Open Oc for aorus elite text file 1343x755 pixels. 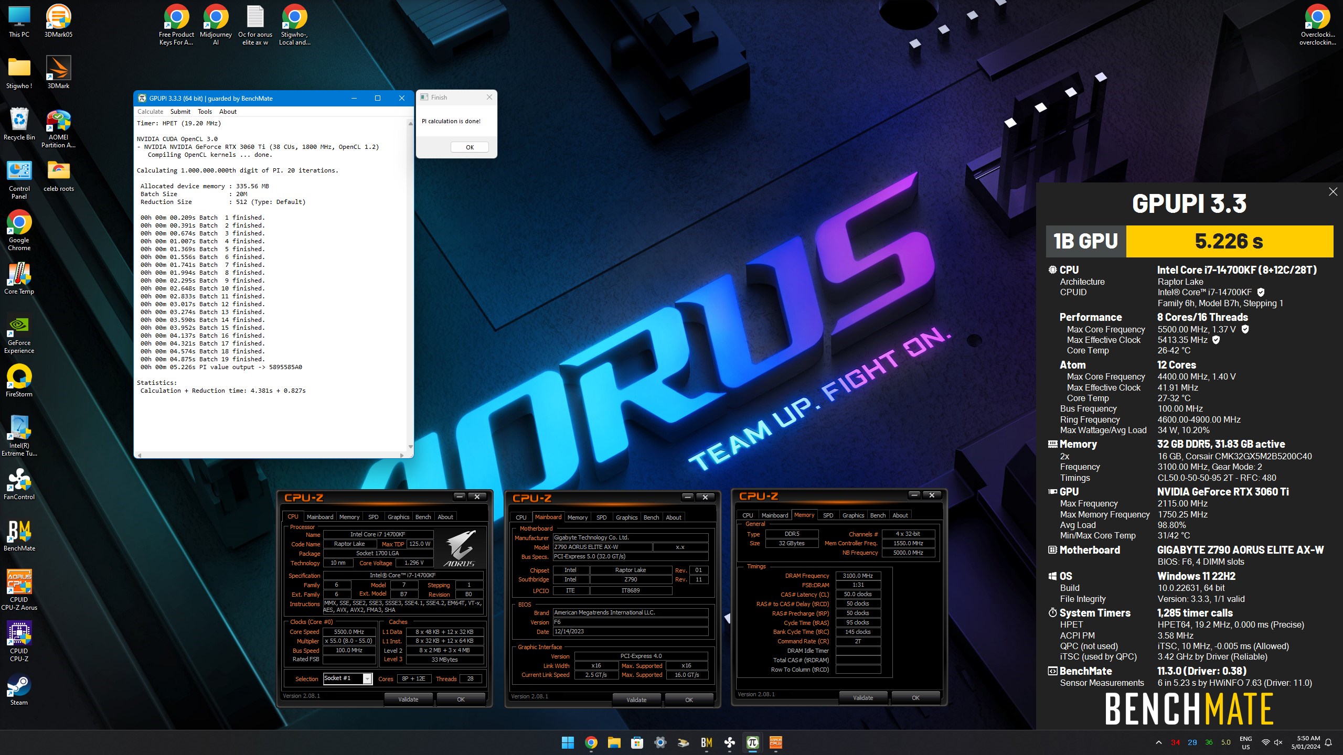[255, 26]
